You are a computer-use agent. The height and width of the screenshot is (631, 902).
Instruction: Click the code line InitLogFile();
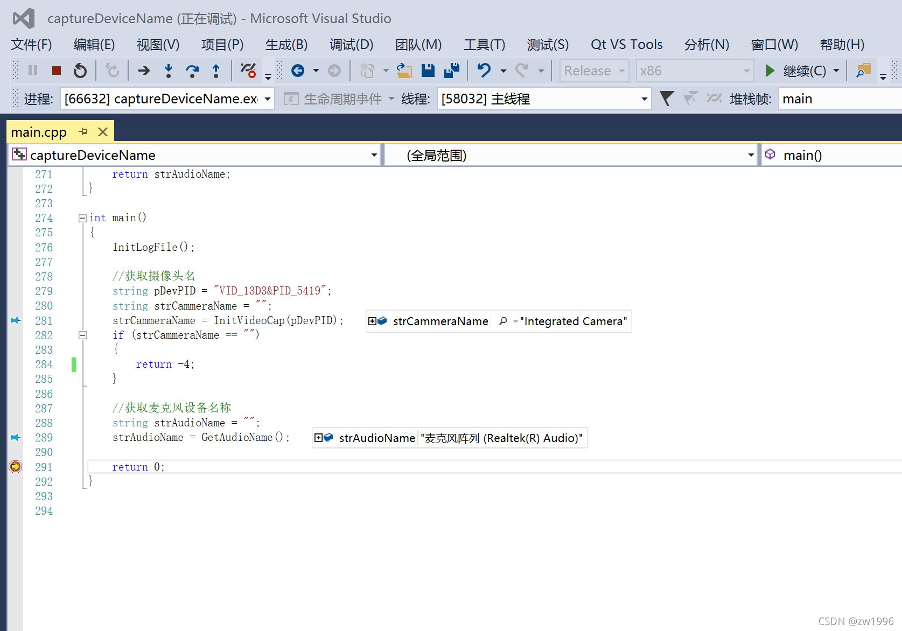tap(153, 247)
